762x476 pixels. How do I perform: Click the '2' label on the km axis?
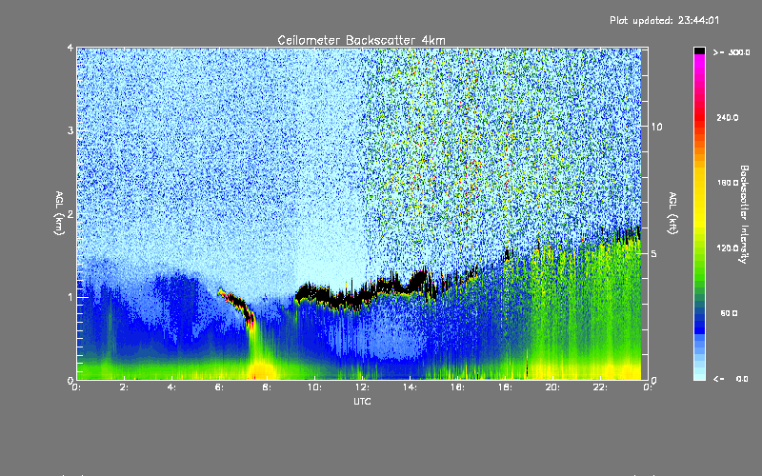70,213
